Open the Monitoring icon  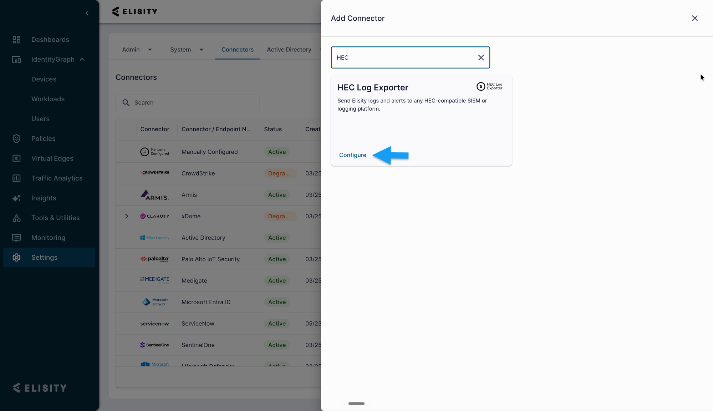[x=16, y=238]
